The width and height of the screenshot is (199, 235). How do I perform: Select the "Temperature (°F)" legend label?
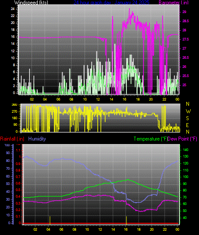coord(150,139)
